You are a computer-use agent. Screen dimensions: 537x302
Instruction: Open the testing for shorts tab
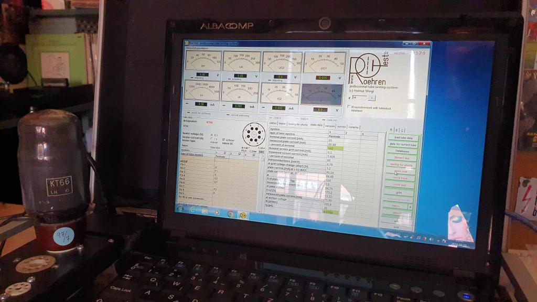coord(298,124)
